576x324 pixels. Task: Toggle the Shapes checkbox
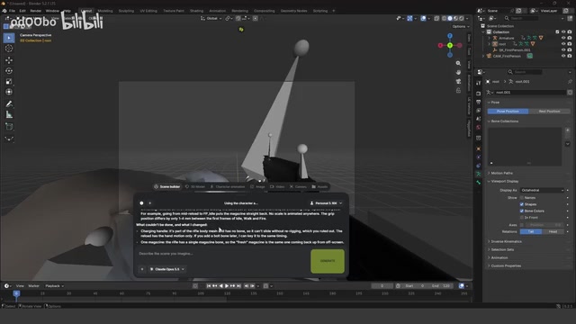522,204
